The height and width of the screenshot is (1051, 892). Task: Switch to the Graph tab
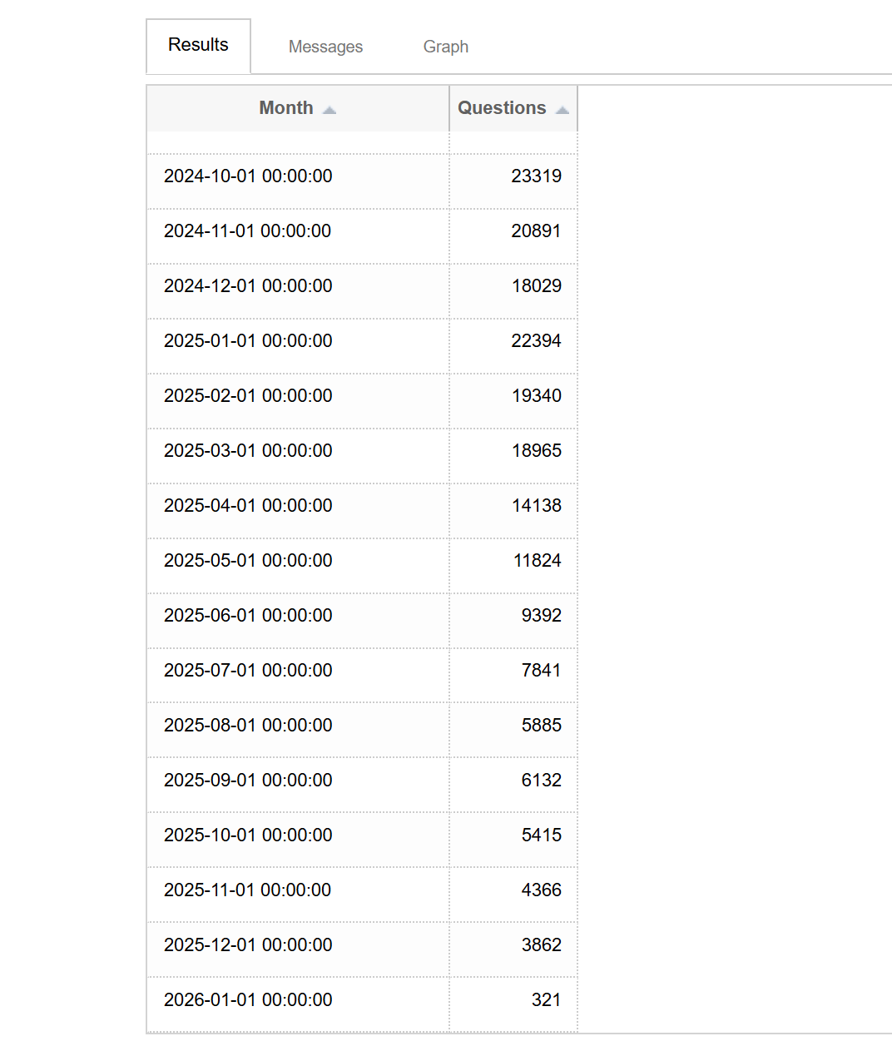(445, 47)
